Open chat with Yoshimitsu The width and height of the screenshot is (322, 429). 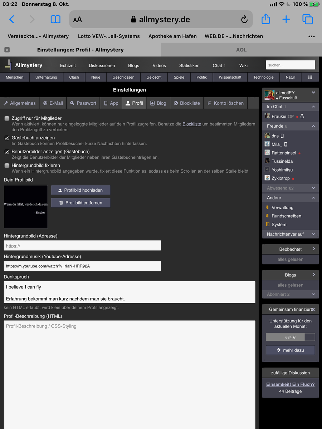pos(281,170)
